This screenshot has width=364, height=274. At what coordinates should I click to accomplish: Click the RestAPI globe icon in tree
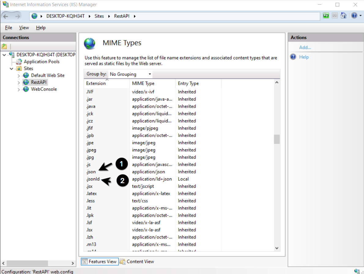(x=26, y=82)
